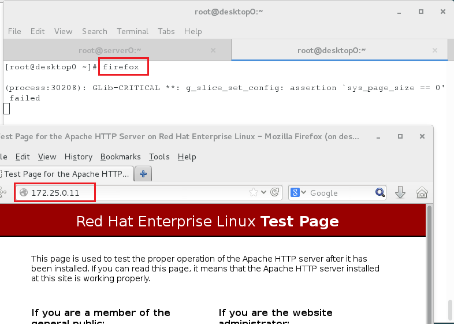Click the globe site identity icon
The width and height of the screenshot is (454, 324).
24,192
